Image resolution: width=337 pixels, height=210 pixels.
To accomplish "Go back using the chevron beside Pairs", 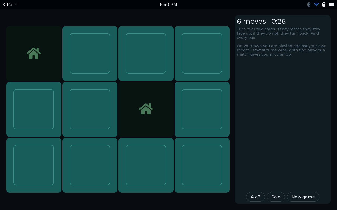I will point(4,4).
